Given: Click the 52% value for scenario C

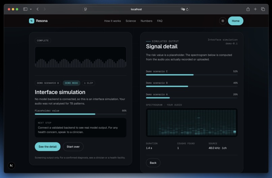Looking at the screenshot, I should coord(235,71).
